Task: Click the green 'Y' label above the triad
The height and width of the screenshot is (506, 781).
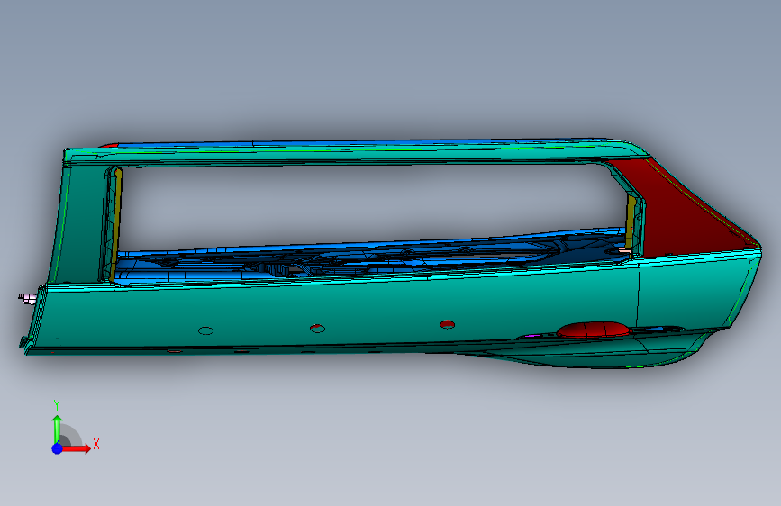Action: (x=57, y=405)
